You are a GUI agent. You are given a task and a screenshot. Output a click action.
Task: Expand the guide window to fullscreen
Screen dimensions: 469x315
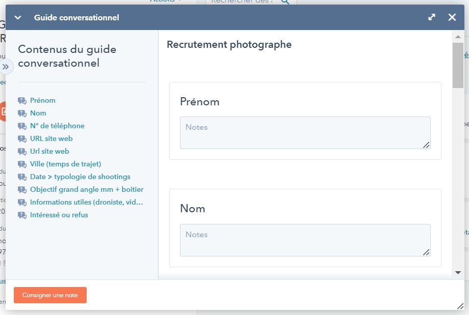pyautogui.click(x=432, y=17)
